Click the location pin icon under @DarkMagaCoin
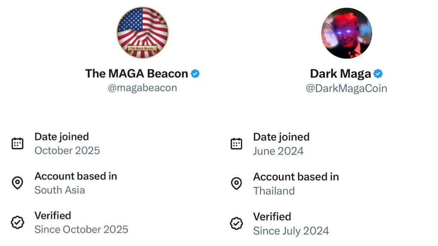The width and height of the screenshot is (438, 246). [x=237, y=184]
